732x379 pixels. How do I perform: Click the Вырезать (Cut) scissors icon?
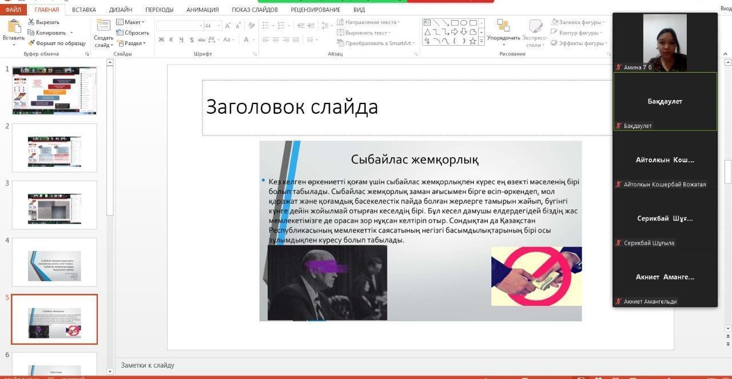tap(31, 22)
